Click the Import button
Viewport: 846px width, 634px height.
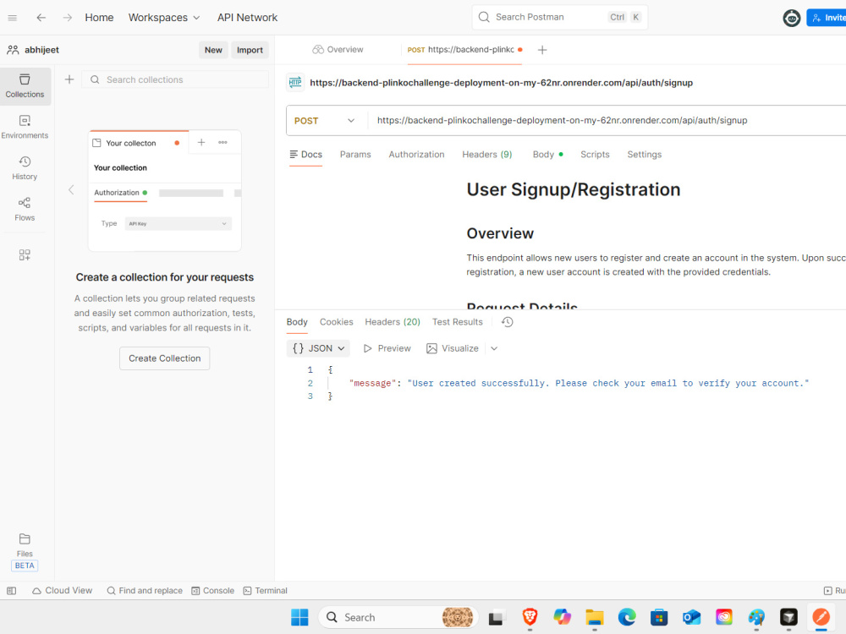tap(250, 50)
